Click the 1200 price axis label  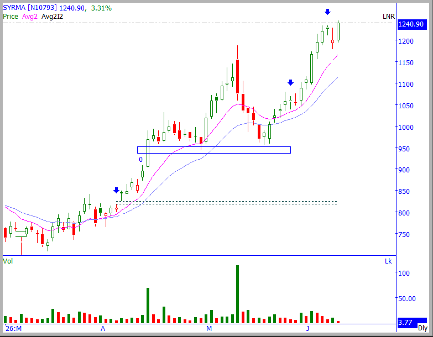tap(406, 41)
